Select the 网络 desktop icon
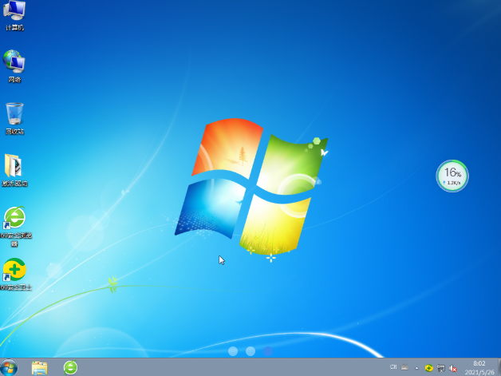This screenshot has height=376, width=501. (x=14, y=66)
